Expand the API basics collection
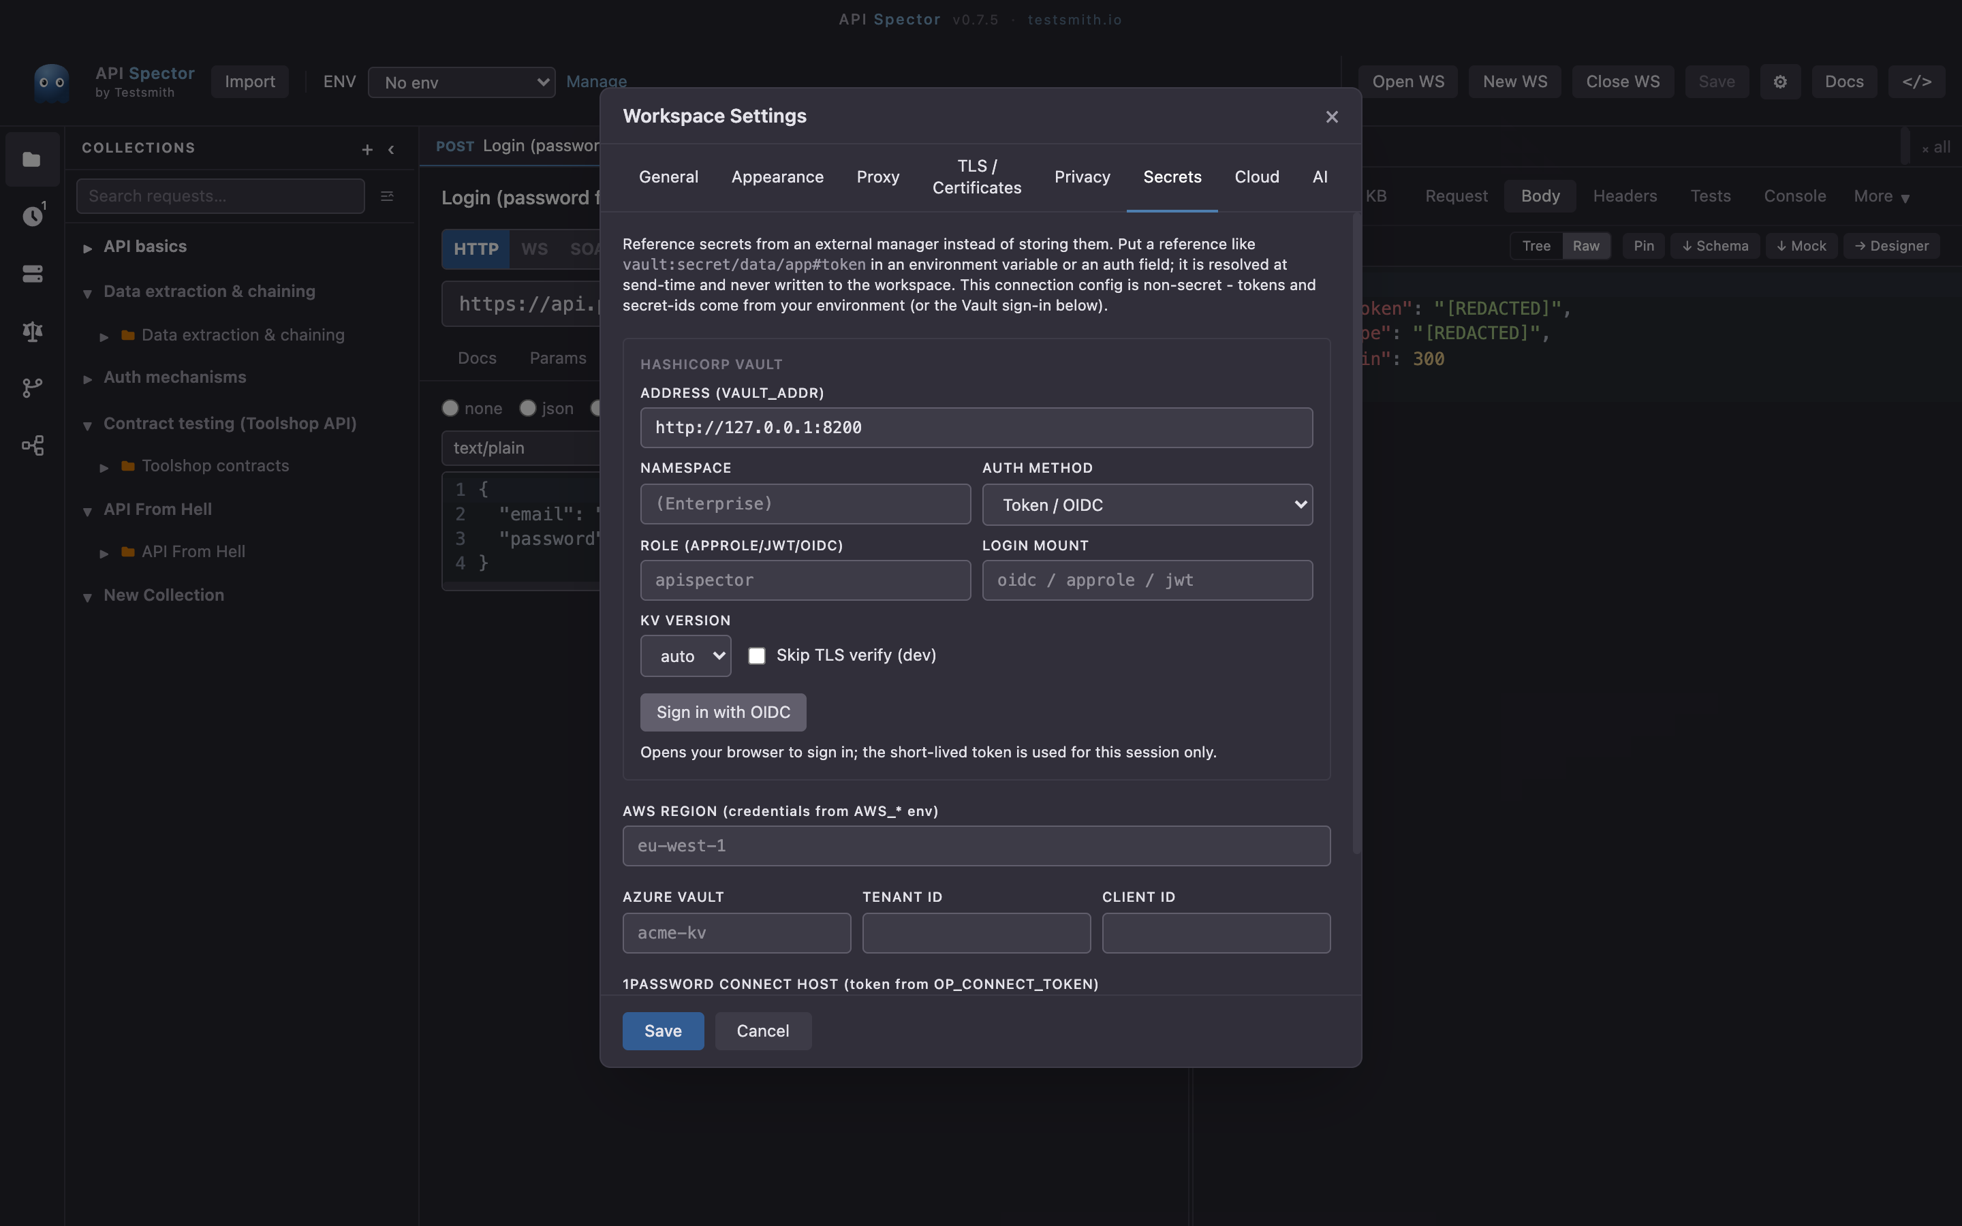 click(x=88, y=247)
